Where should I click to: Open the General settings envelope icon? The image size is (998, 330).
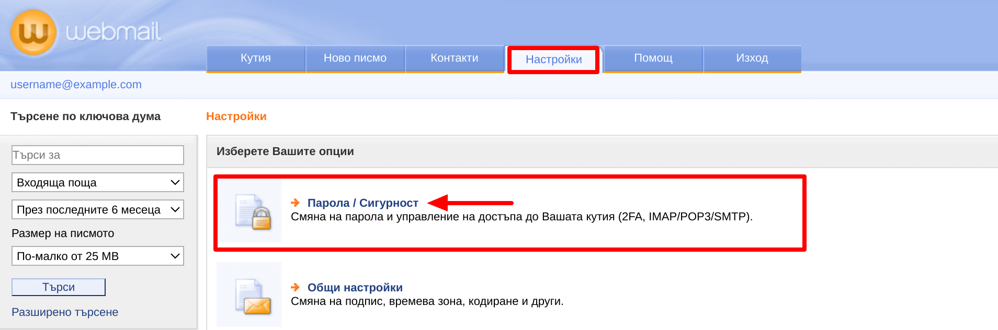[249, 295]
